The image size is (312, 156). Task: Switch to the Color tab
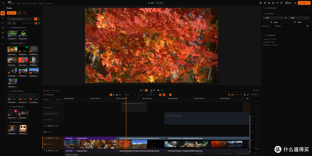click(160, 3)
